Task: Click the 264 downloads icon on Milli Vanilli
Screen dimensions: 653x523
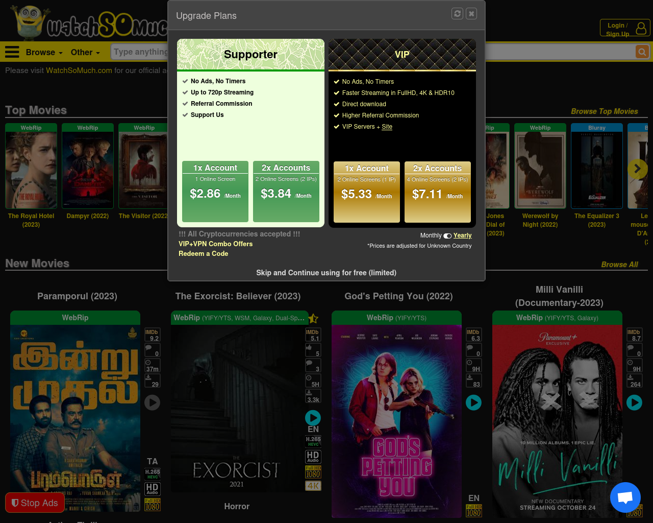Action: tap(634, 381)
